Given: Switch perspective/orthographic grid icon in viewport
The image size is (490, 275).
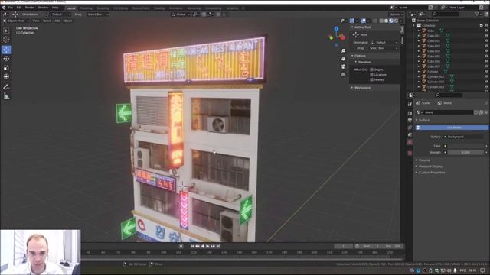Looking at the screenshot, I should click(343, 74).
